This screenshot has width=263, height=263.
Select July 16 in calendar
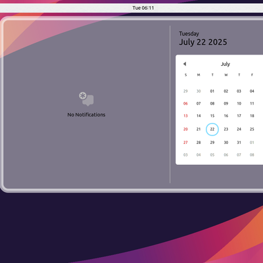[x=226, y=116]
